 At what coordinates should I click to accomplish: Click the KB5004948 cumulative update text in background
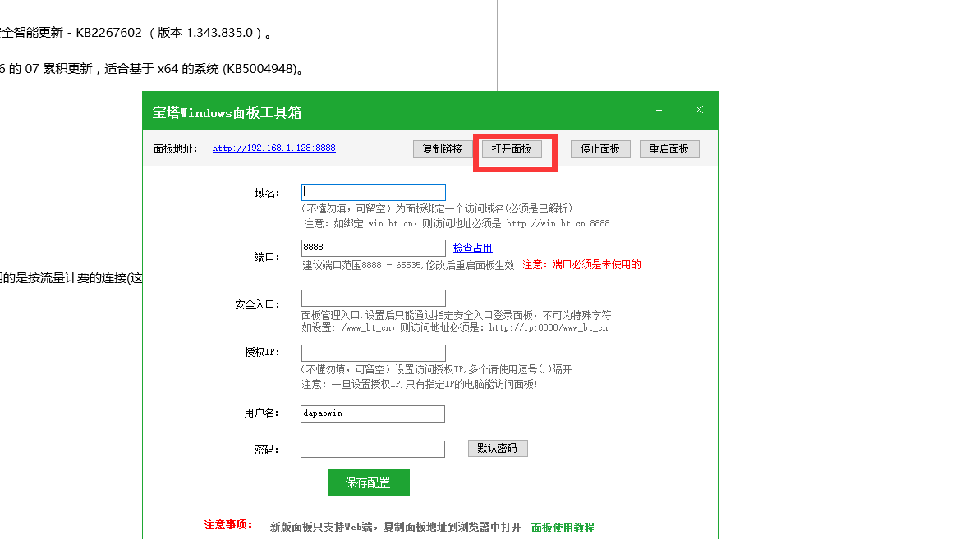(x=153, y=69)
